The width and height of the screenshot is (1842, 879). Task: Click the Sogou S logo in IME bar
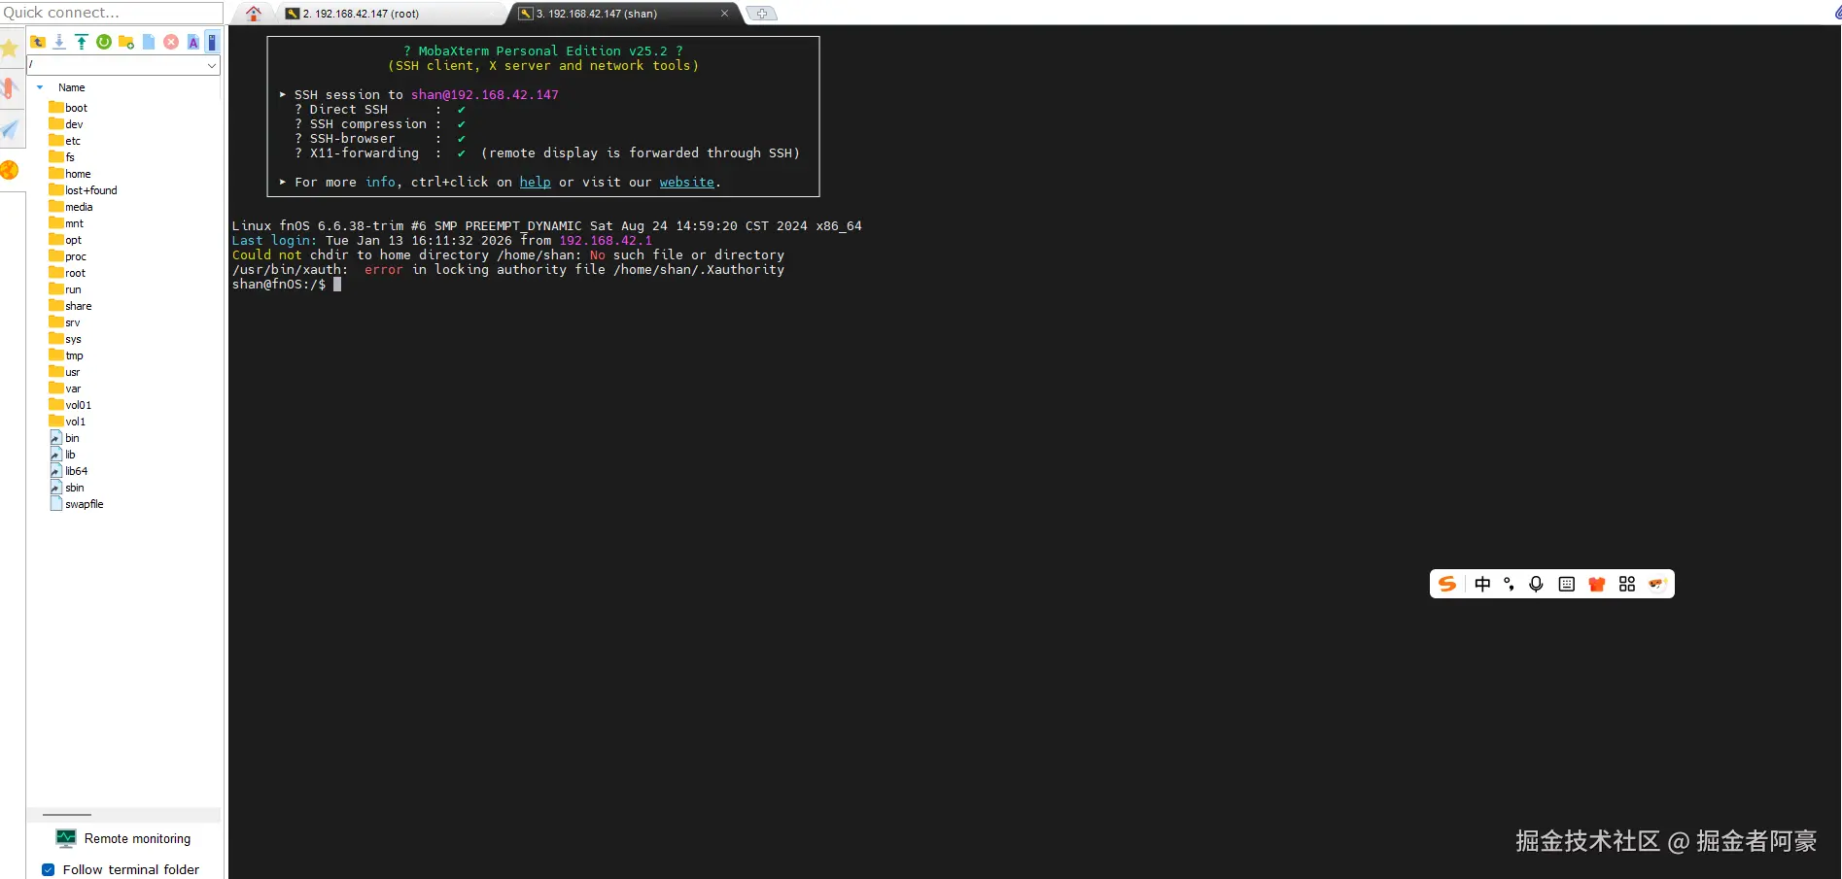click(1447, 584)
